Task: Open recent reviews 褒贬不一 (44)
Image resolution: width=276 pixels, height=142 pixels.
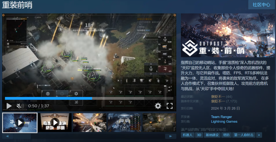Action: 221,97
